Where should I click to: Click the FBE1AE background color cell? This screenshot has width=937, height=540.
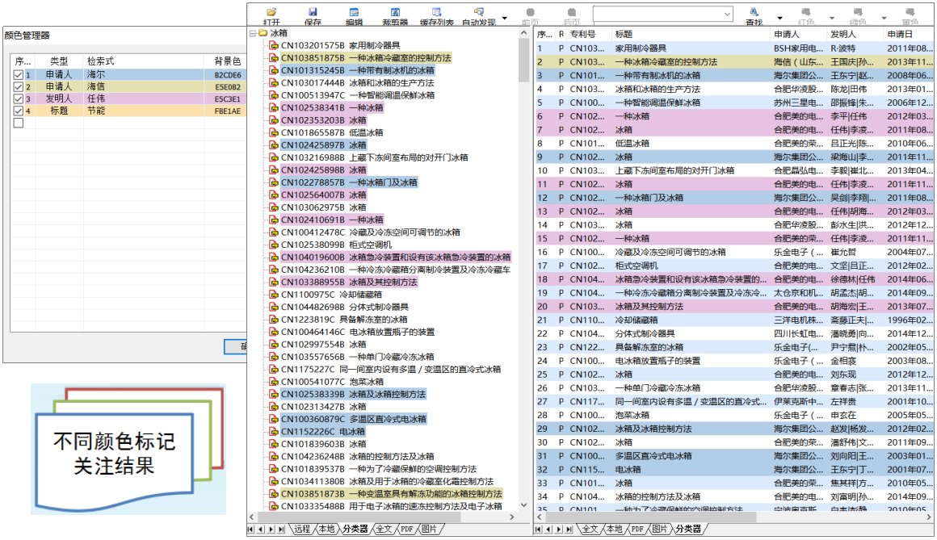[x=228, y=111]
